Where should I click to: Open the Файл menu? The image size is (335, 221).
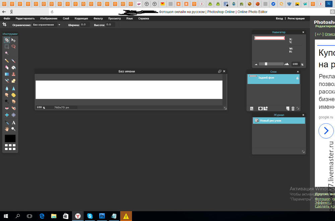tap(7, 18)
